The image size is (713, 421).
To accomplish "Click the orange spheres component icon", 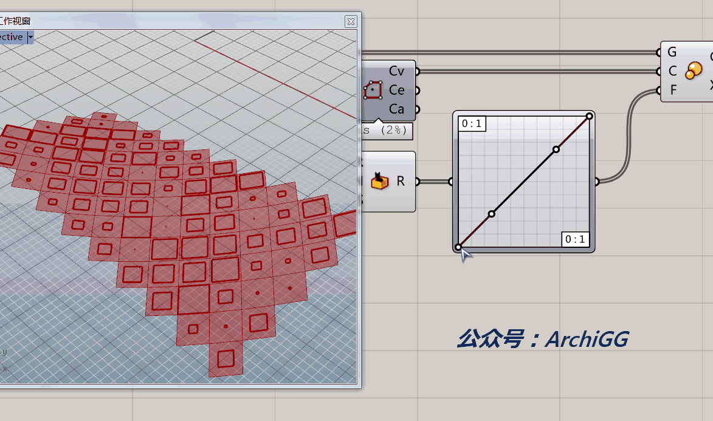I will tap(694, 70).
